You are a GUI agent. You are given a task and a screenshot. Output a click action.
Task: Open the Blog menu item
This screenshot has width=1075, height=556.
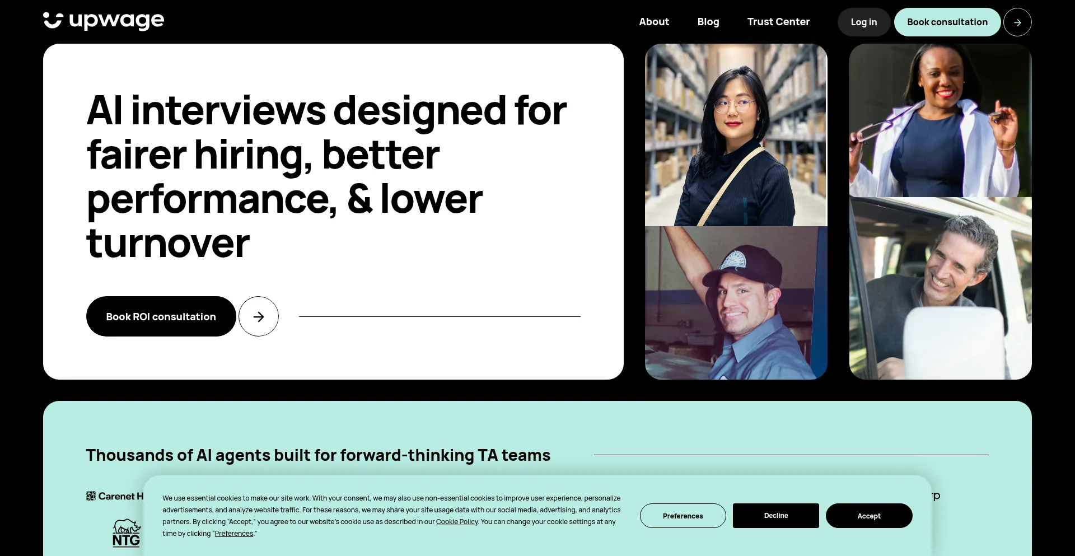[708, 22]
